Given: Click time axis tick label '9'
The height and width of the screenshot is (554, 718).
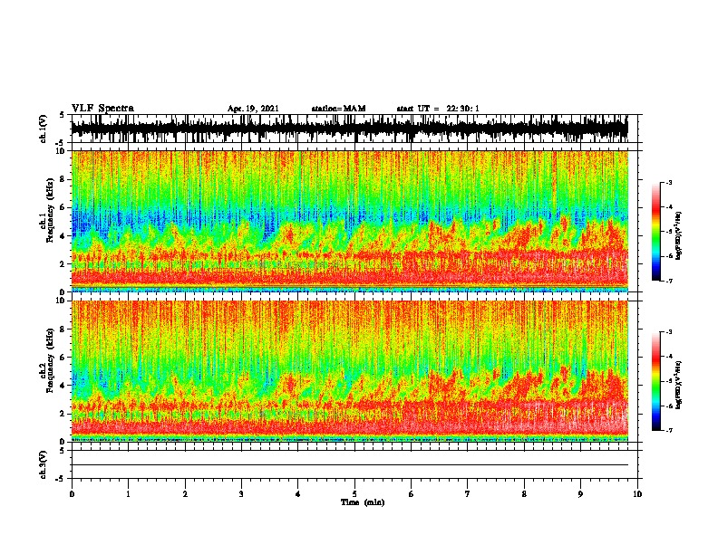Looking at the screenshot, I should point(580,494).
